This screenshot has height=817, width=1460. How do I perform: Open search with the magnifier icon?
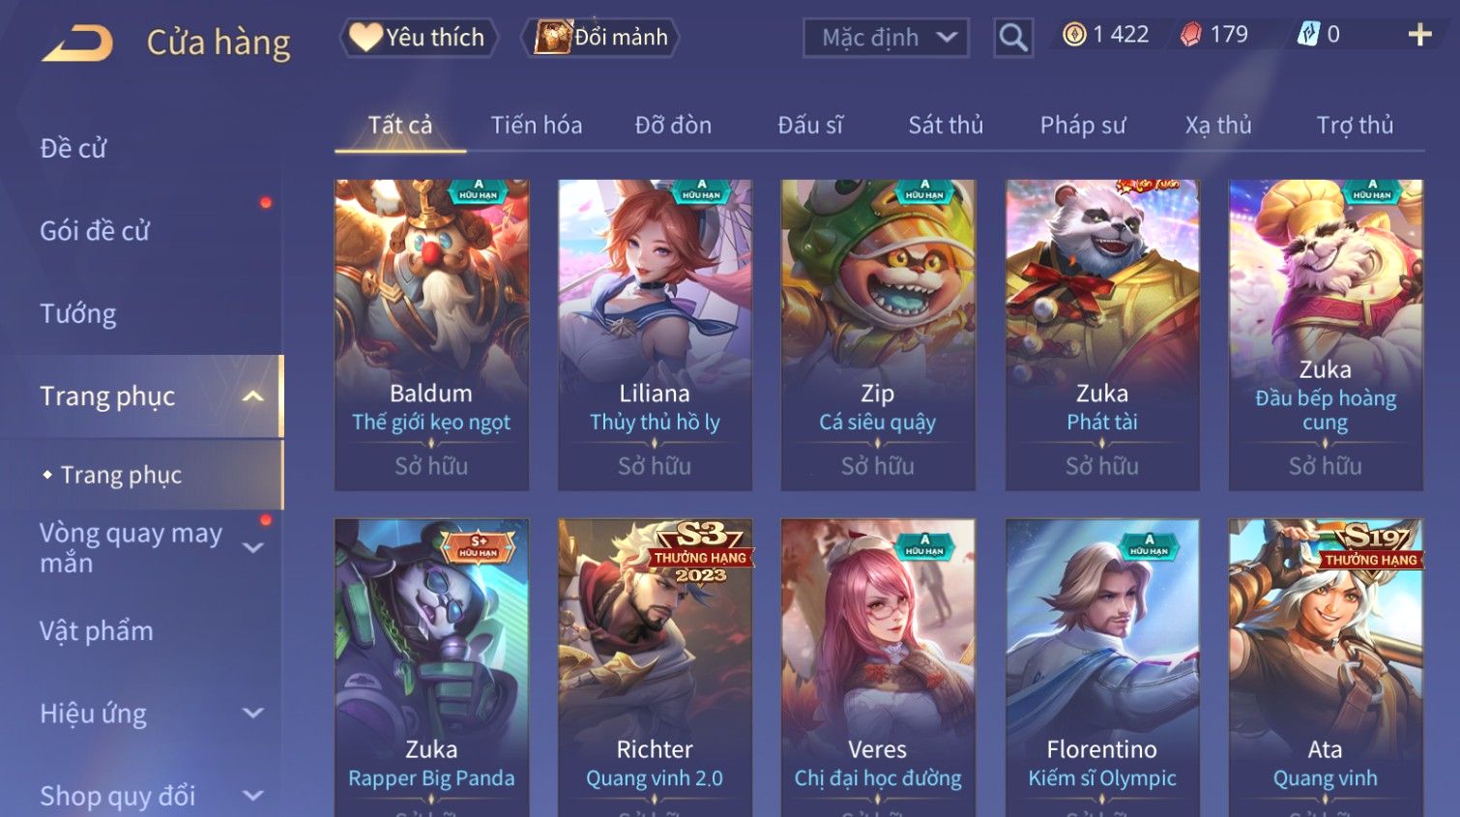point(1013,38)
